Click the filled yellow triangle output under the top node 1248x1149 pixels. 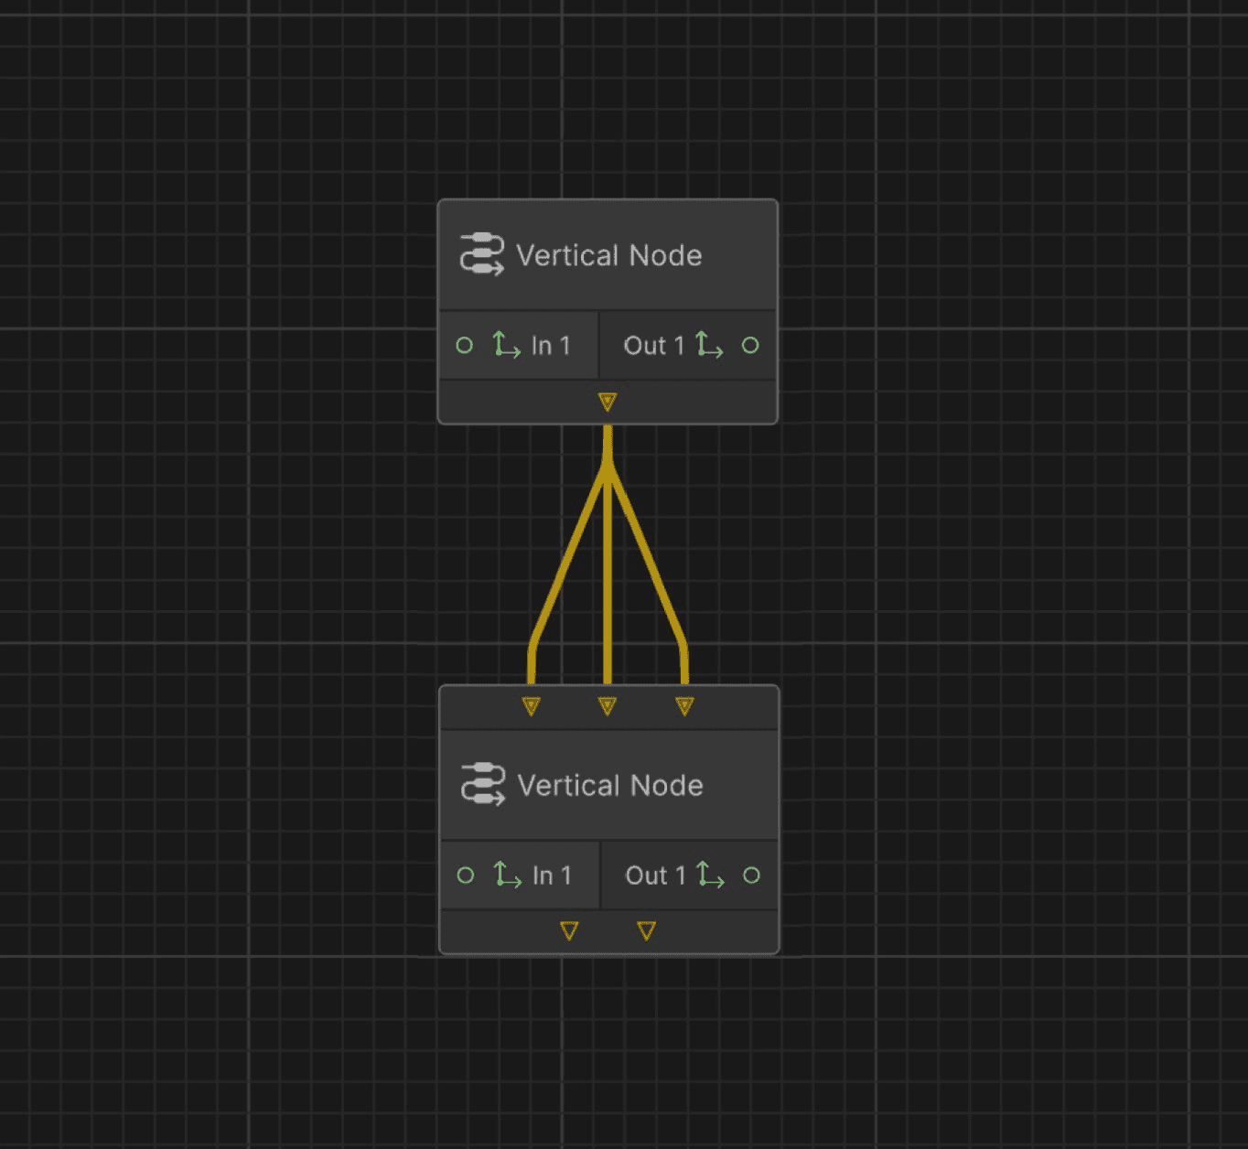click(x=607, y=401)
